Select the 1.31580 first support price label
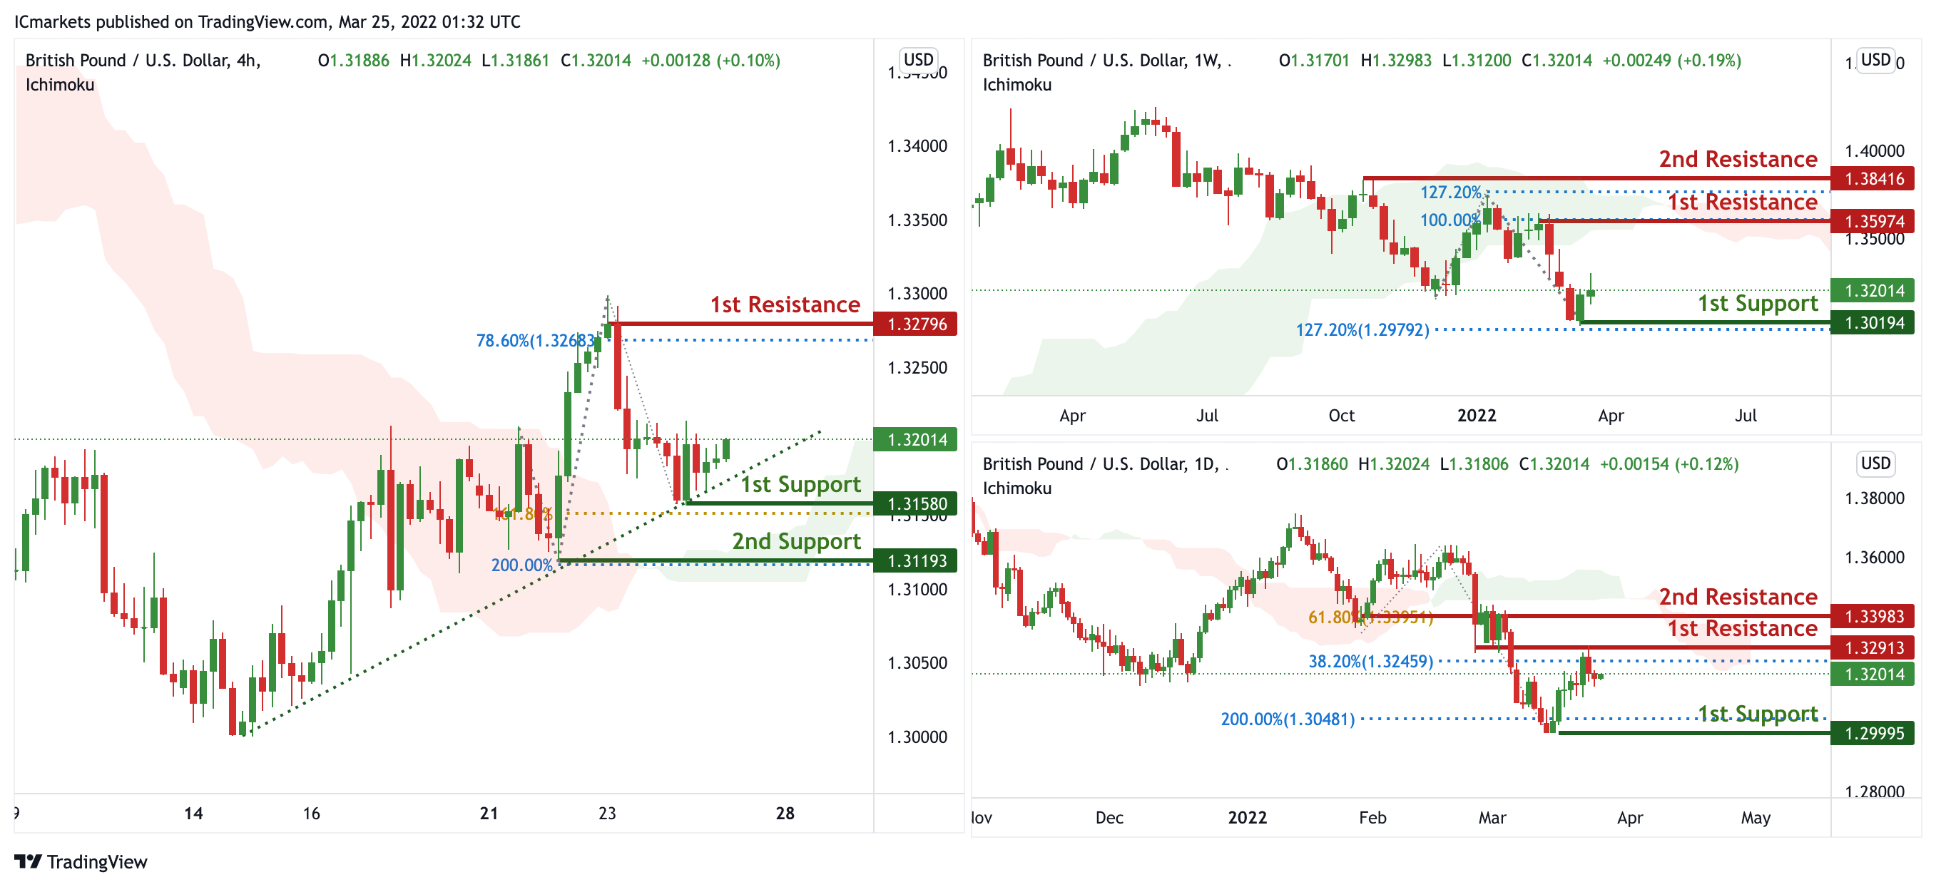Viewport: 1936px width, 887px height. click(914, 503)
